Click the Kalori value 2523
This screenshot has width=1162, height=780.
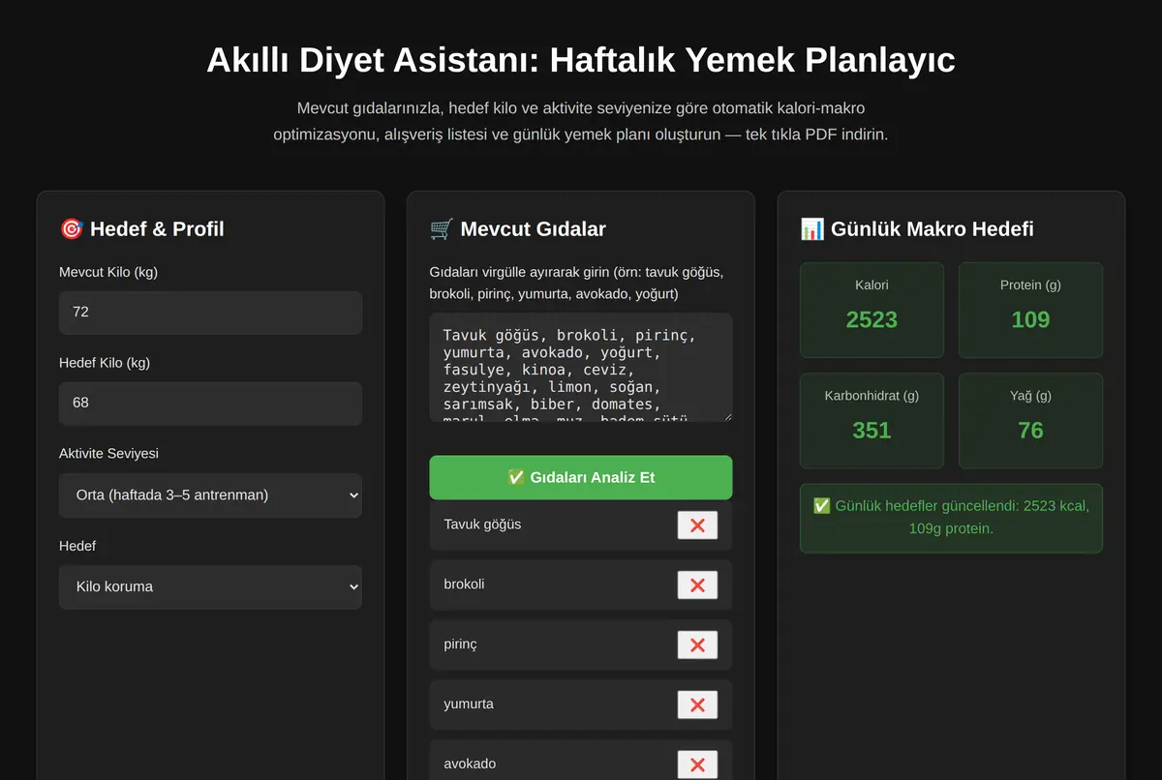pos(871,319)
